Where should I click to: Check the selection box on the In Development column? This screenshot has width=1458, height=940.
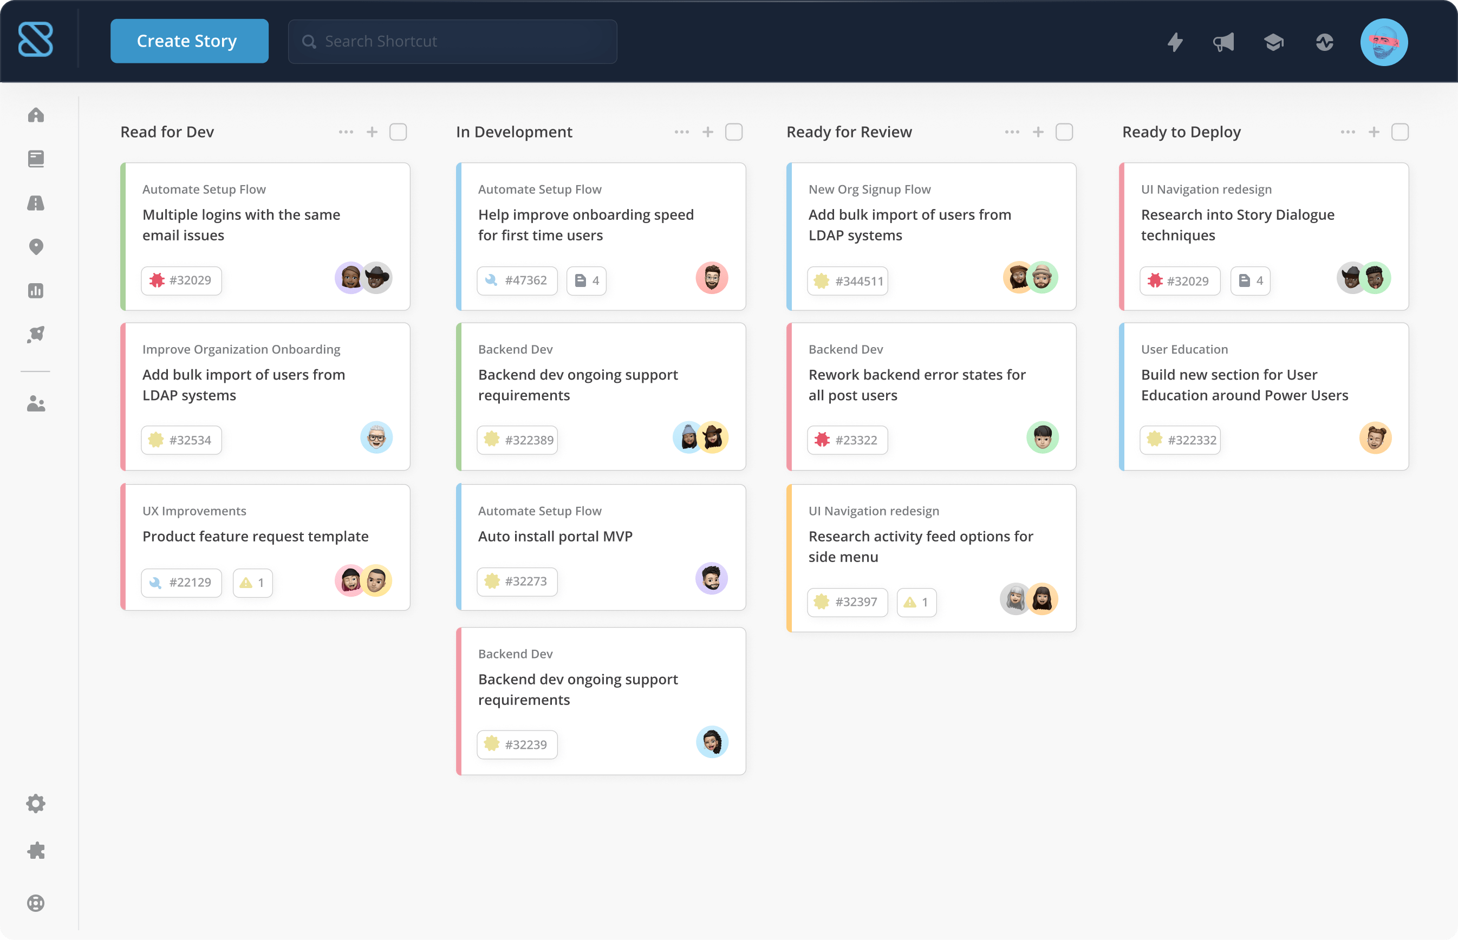(734, 131)
